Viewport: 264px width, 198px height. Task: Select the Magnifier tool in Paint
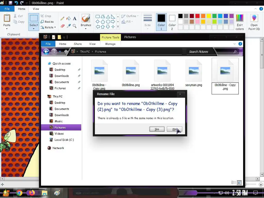75,26
